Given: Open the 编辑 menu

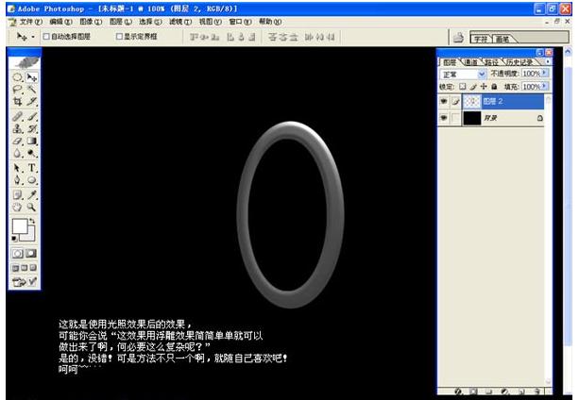Looking at the screenshot, I should pos(61,22).
